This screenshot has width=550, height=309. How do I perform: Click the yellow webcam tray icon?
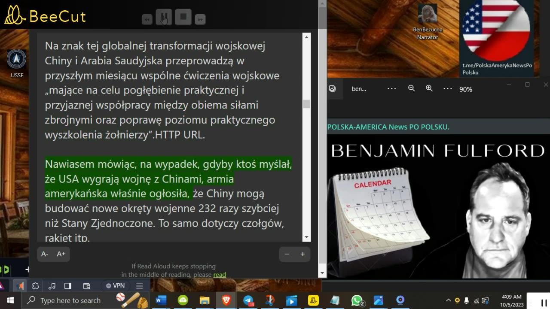pos(457,300)
